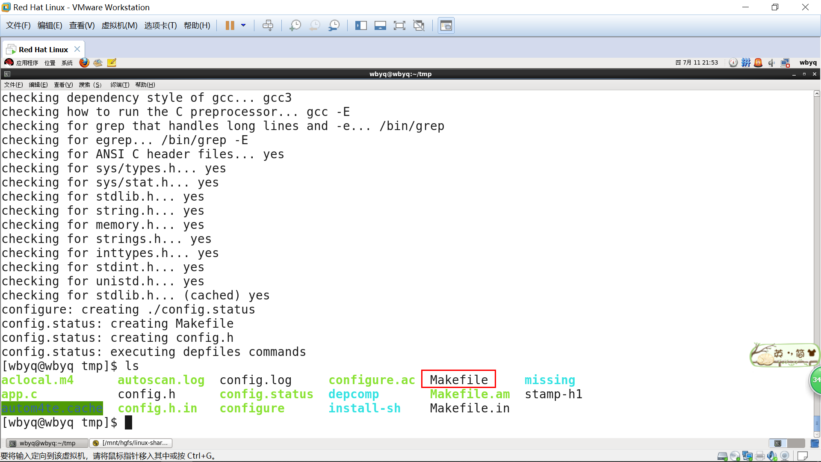Click the network adapter status icon

(747, 456)
